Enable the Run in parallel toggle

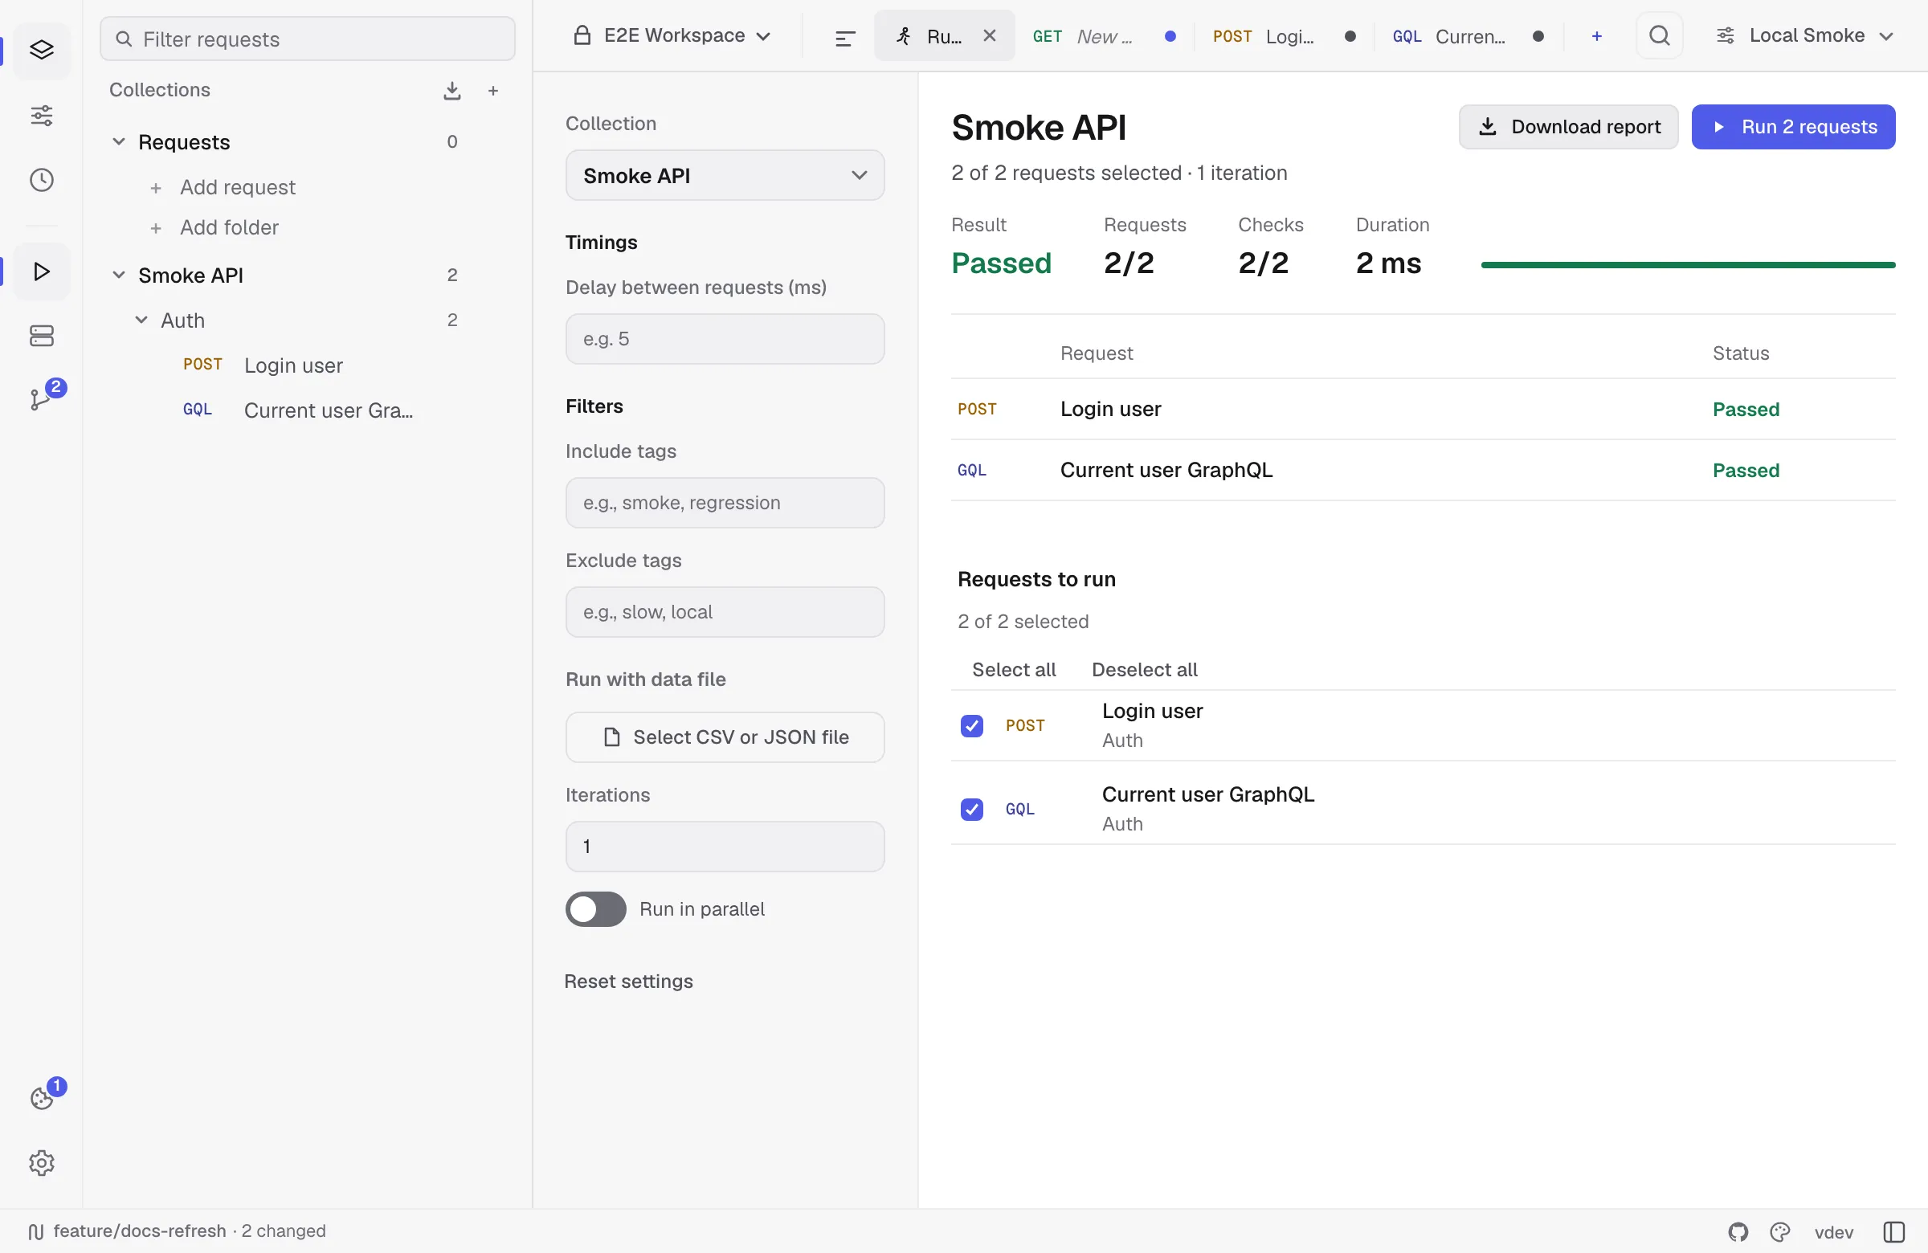coord(595,909)
